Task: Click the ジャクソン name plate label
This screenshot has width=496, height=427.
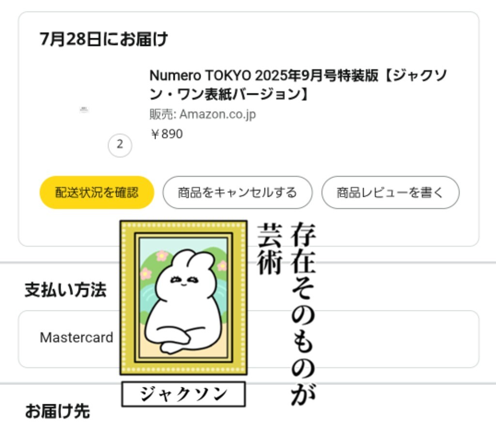Action: 184,394
